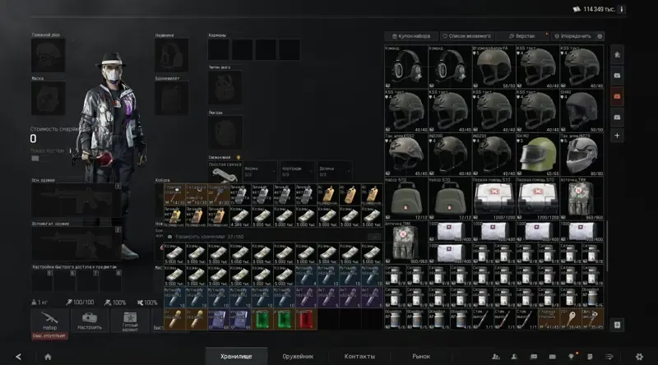Image resolution: width=658 pixels, height=365 pixels.
Task: Click the Купон набора button
Action: click(x=411, y=36)
